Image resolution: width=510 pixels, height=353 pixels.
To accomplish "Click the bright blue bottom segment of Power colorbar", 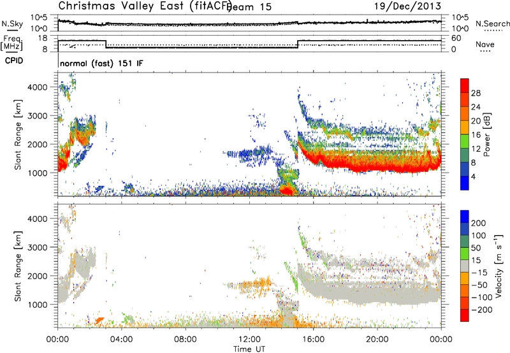I will (465, 183).
